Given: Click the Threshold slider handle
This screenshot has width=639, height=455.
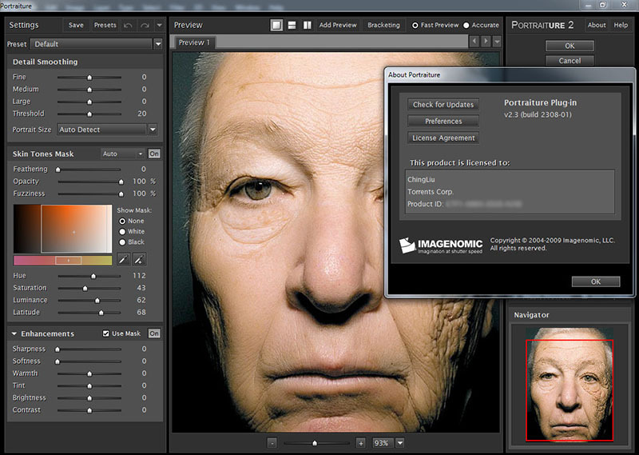Looking at the screenshot, I should pyautogui.click(x=89, y=114).
